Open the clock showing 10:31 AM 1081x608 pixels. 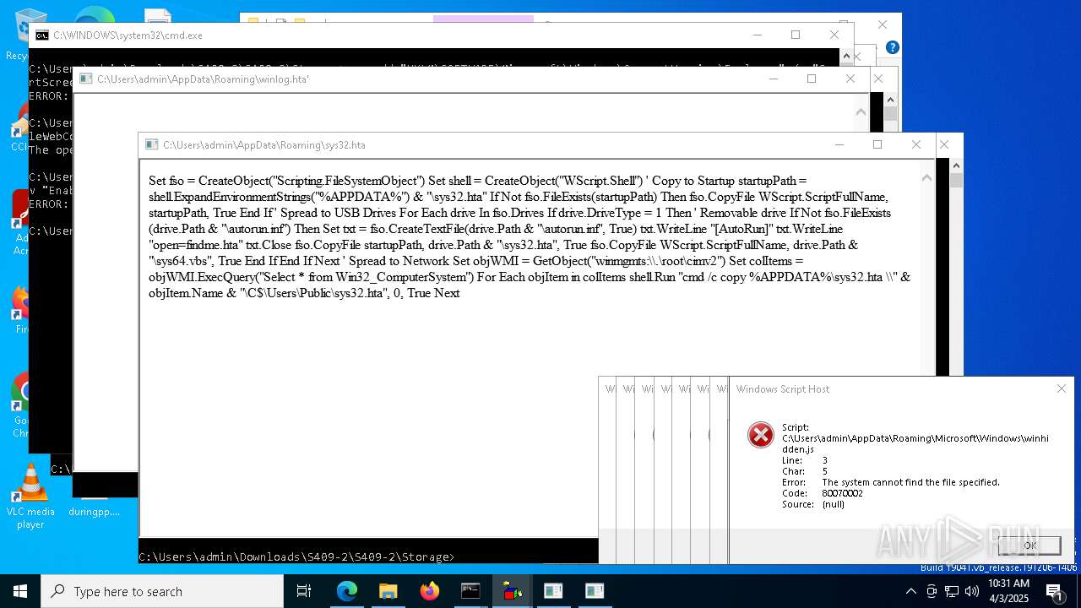pyautogui.click(x=1008, y=591)
